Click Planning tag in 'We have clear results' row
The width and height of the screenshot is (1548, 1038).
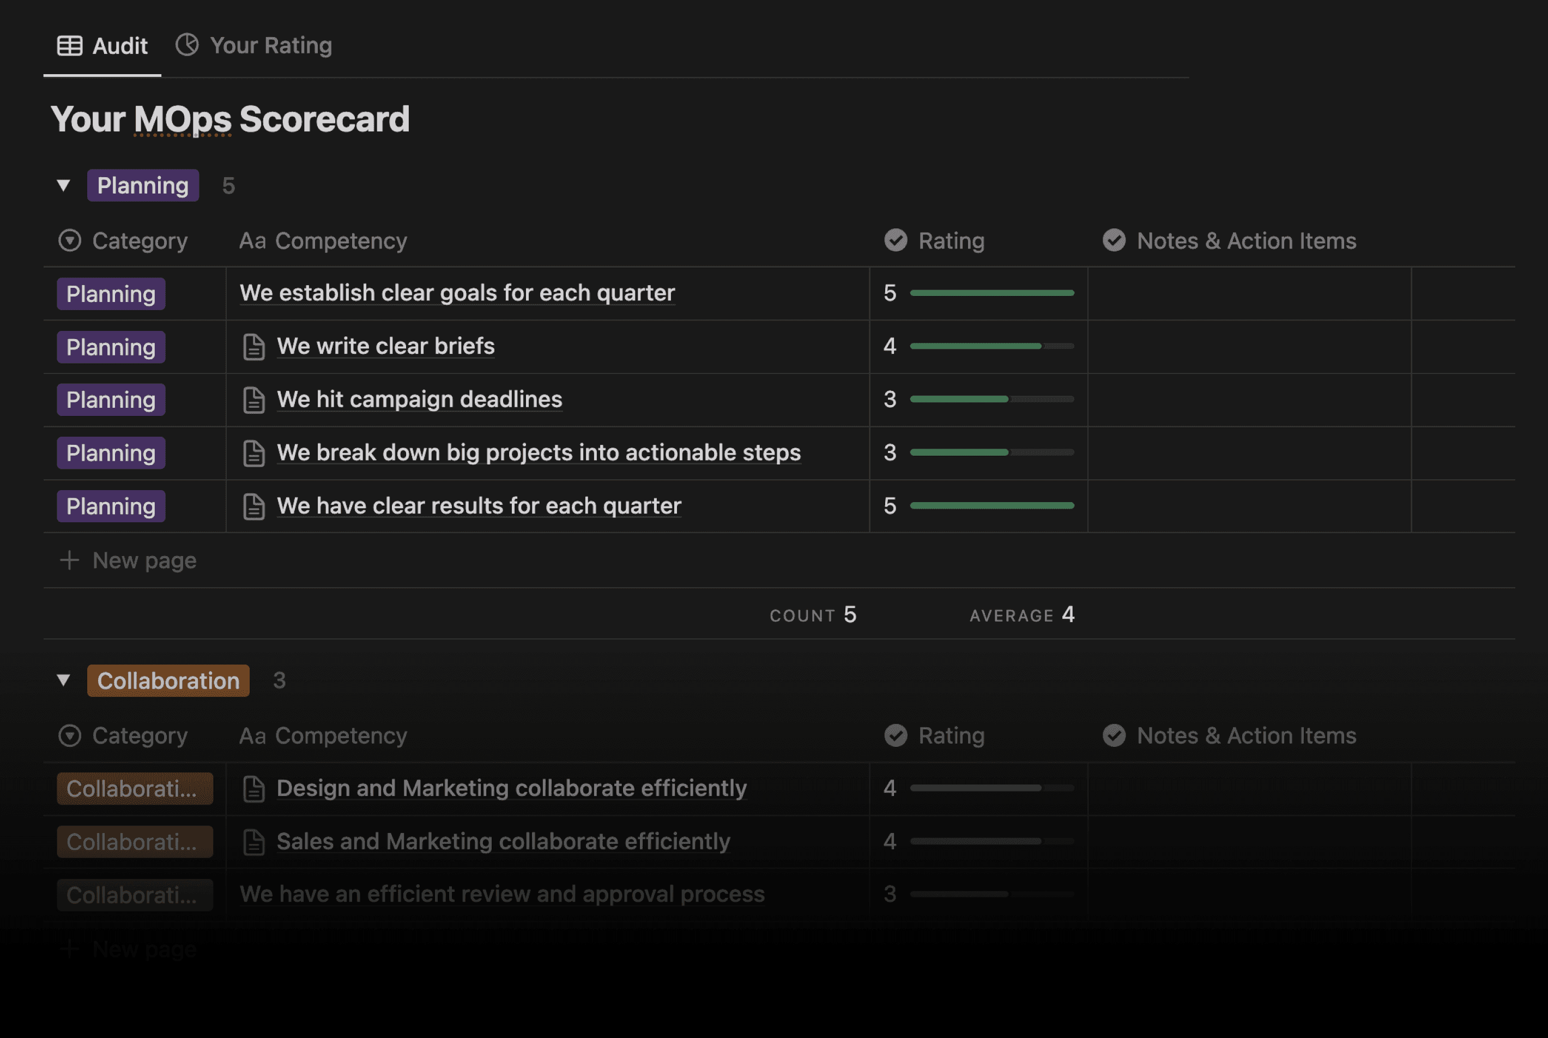[111, 506]
